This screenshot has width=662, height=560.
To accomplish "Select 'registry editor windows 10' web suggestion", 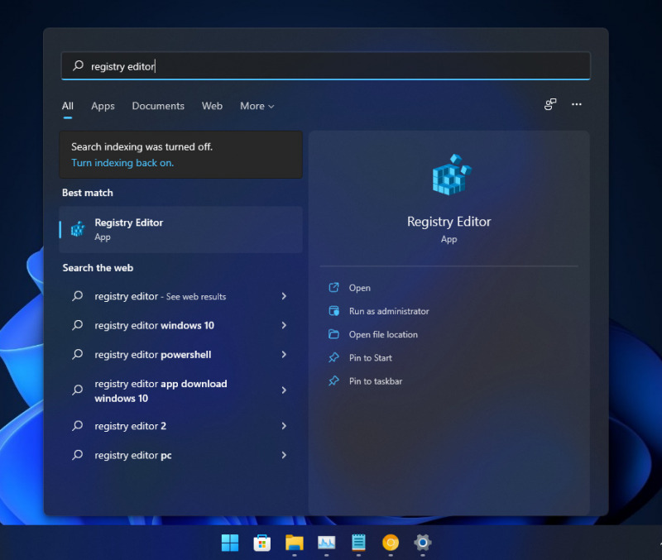I will coord(180,325).
